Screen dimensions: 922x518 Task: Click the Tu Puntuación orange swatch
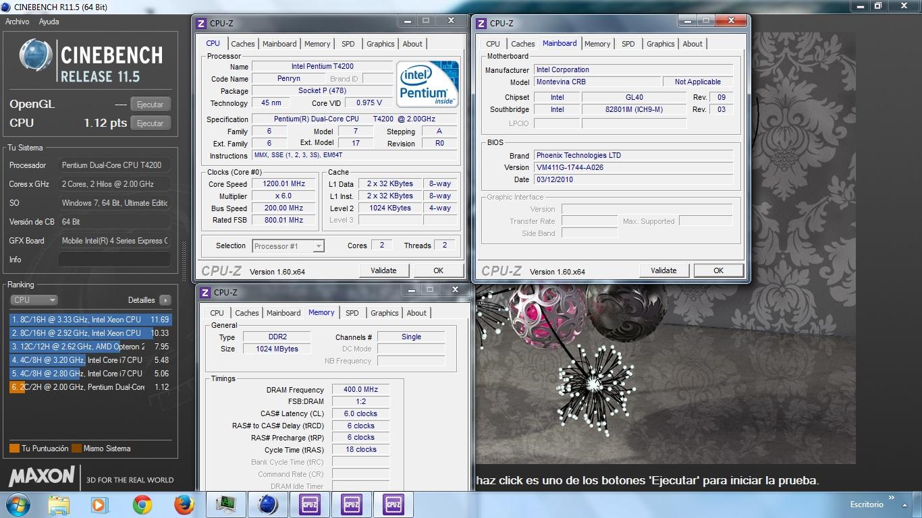point(14,449)
